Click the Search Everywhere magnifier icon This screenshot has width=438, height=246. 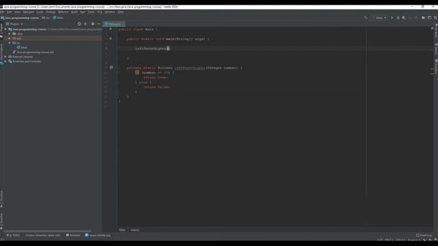pyautogui.click(x=435, y=18)
